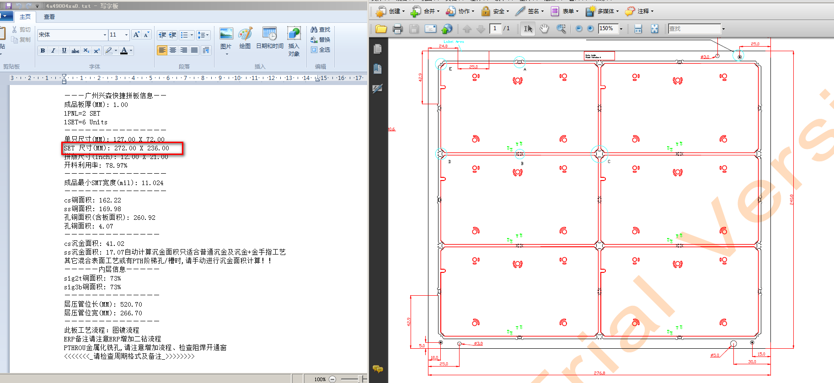Justify the paragraph text

click(x=194, y=50)
